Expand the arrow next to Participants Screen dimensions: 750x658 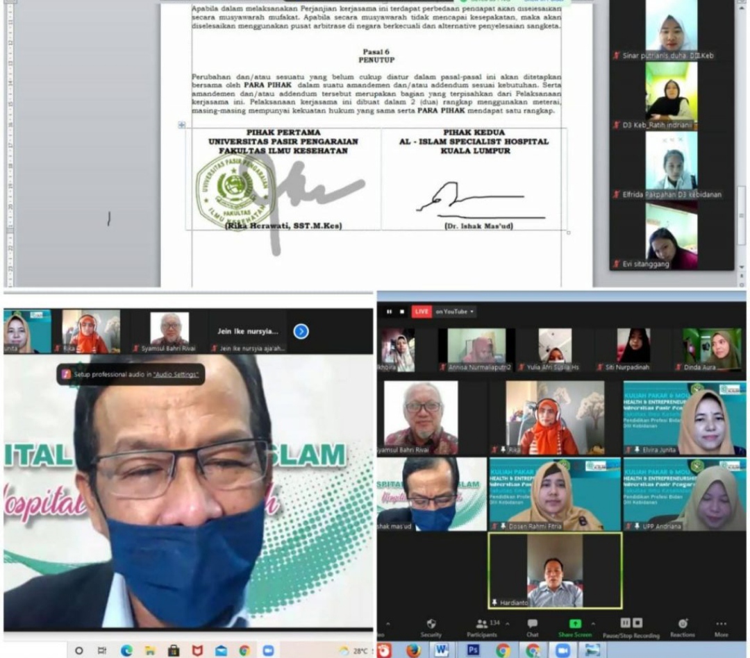(508, 623)
